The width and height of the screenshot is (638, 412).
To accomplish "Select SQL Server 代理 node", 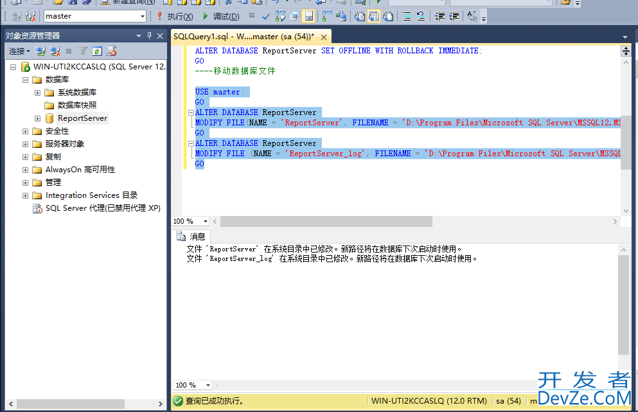I will (103, 208).
